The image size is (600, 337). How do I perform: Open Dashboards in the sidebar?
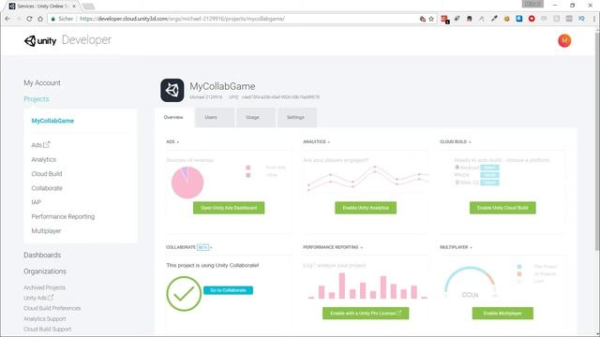42,255
